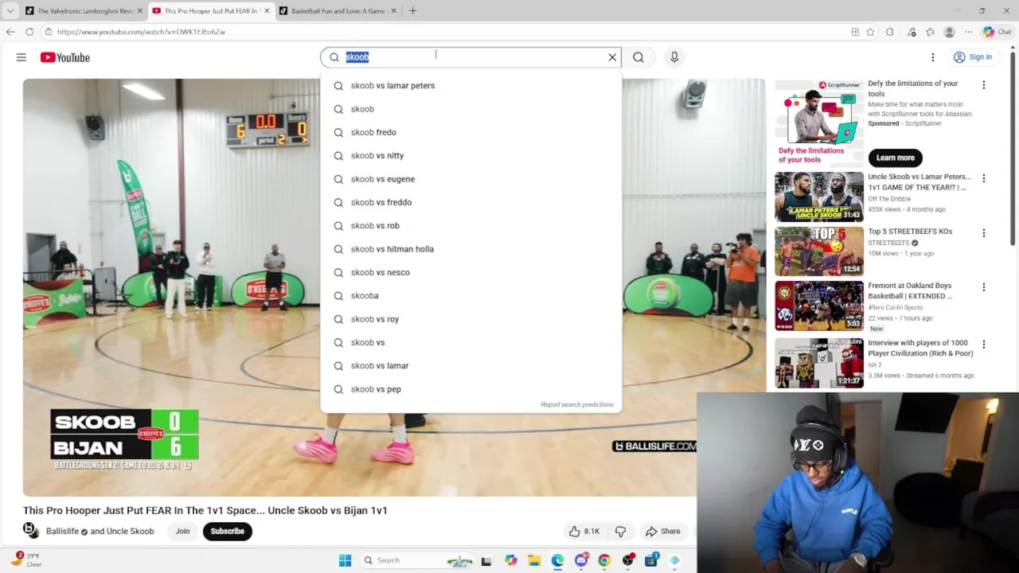Open options for Interview with players video
1019x573 pixels.
coord(983,345)
